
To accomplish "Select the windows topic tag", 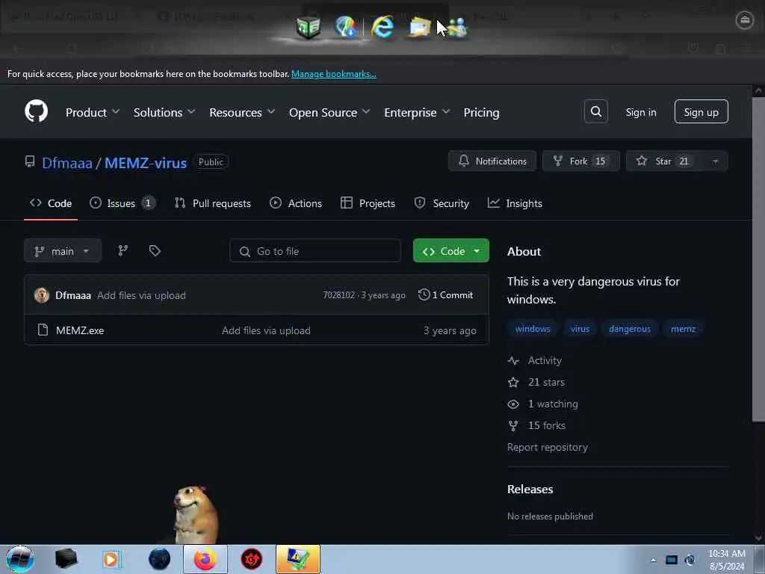I will click(x=532, y=329).
